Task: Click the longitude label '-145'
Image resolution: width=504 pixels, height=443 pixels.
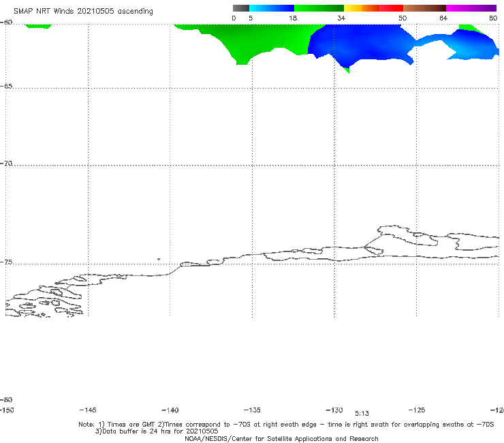Action: click(x=88, y=410)
